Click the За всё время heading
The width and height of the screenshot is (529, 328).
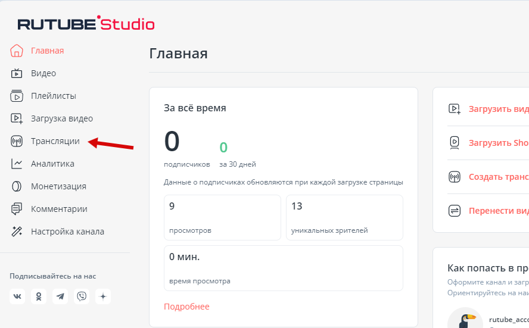tap(195, 108)
